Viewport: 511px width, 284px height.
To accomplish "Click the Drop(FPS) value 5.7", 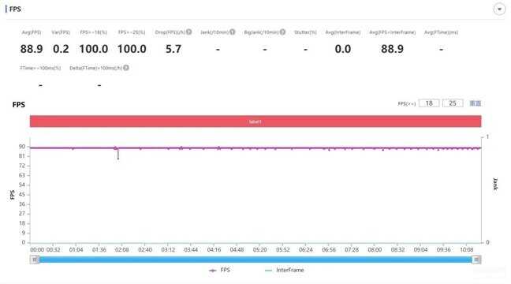I will [173, 49].
